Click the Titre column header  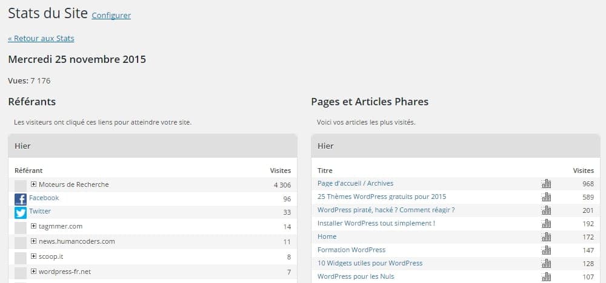click(325, 171)
